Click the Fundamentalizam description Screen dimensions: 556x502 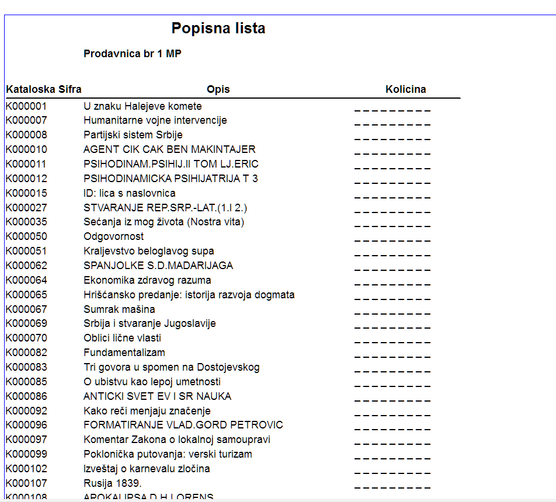point(124,353)
